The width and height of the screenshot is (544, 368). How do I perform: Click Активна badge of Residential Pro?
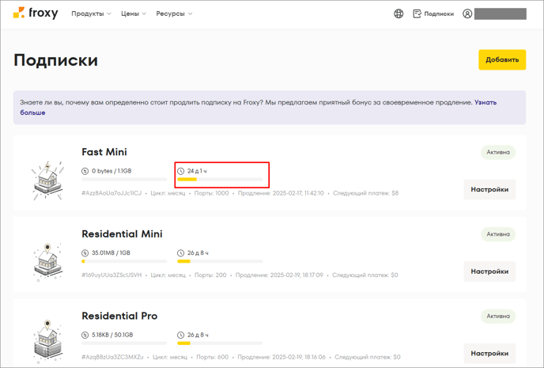[x=498, y=317]
